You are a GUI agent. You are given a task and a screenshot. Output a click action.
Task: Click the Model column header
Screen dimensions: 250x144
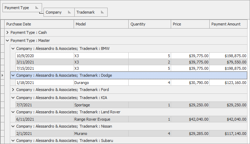click(x=101, y=24)
